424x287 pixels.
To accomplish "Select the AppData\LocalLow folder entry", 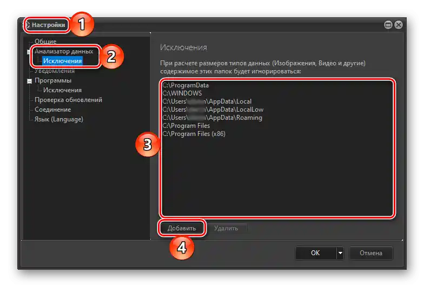I will (213, 110).
